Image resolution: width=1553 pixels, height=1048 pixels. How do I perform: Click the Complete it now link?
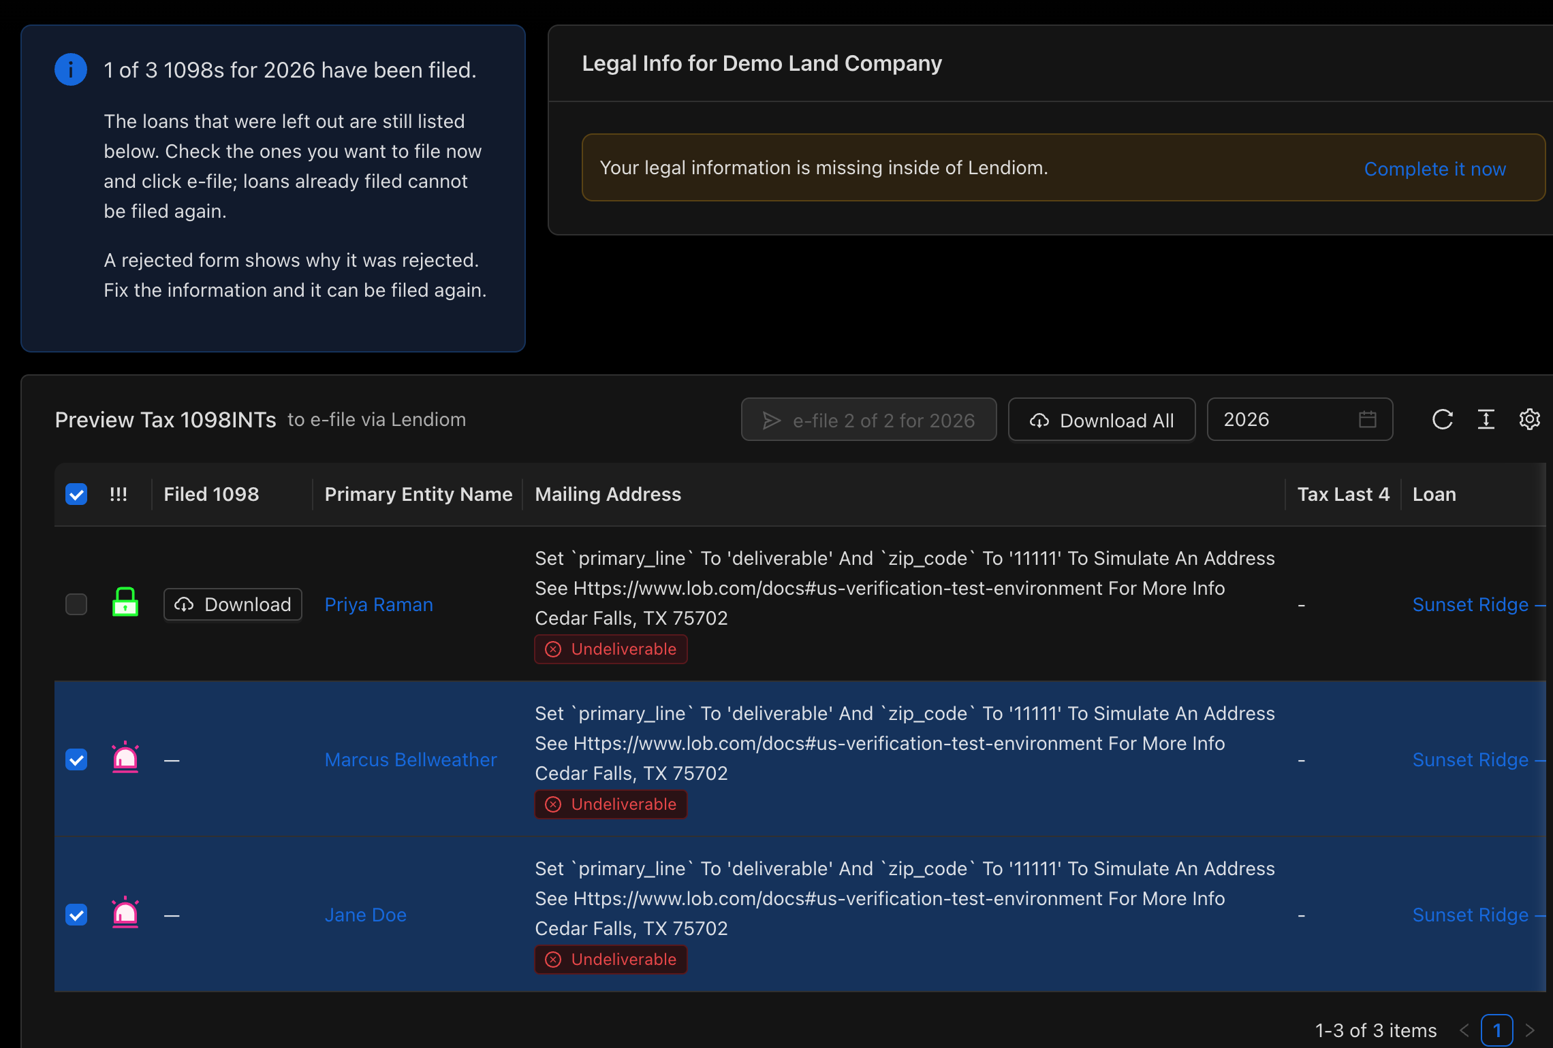click(x=1434, y=168)
